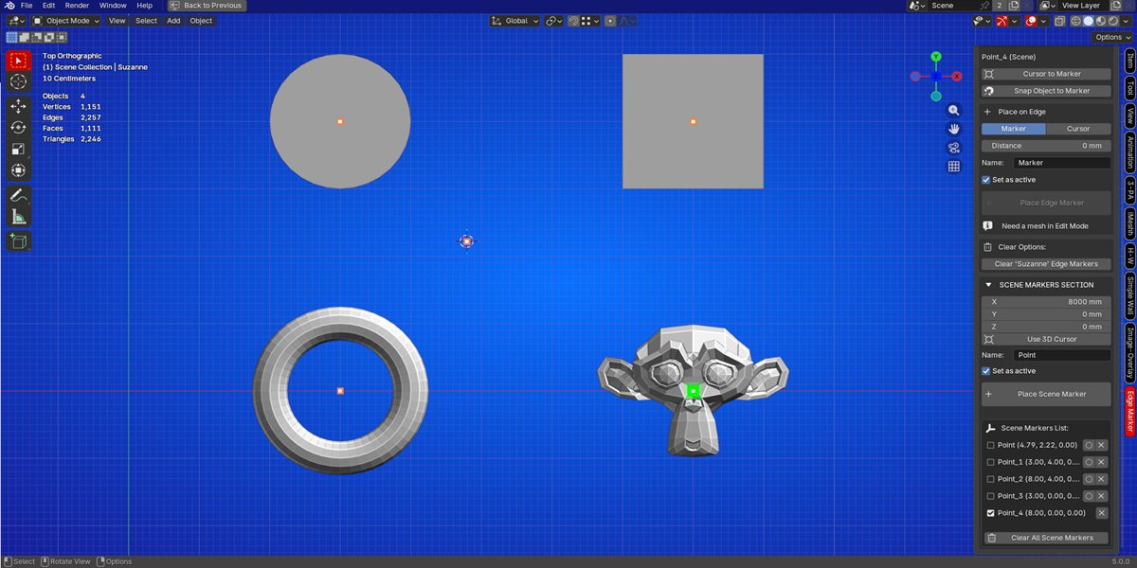Click Clear All Scene Markers button
The image size is (1137, 568).
[1046, 538]
